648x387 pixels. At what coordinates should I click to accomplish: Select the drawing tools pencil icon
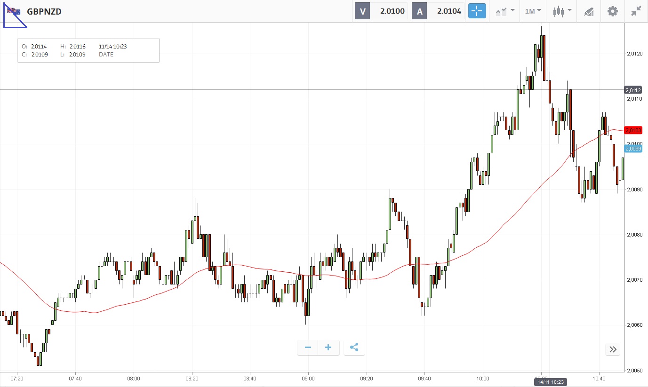589,11
